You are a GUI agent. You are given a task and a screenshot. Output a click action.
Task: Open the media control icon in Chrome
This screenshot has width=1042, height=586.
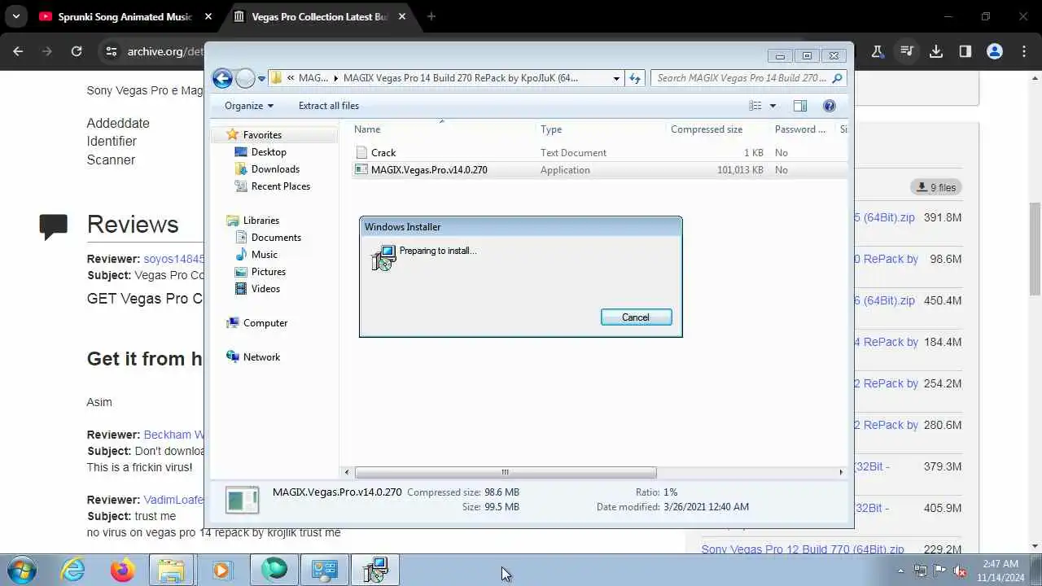click(906, 51)
